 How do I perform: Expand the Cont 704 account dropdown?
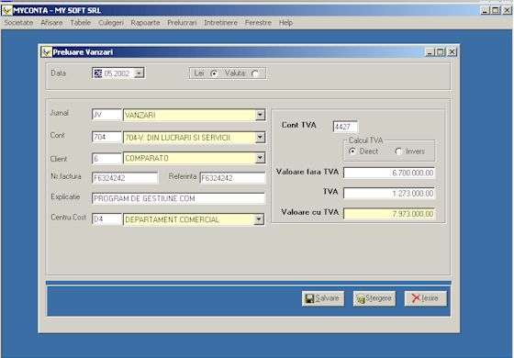point(260,138)
